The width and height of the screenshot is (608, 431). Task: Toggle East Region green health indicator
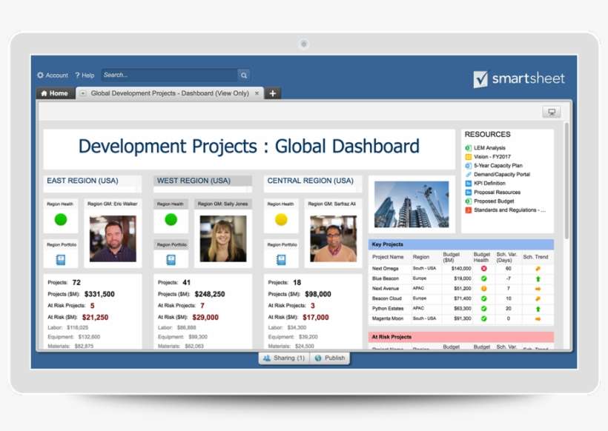click(59, 219)
